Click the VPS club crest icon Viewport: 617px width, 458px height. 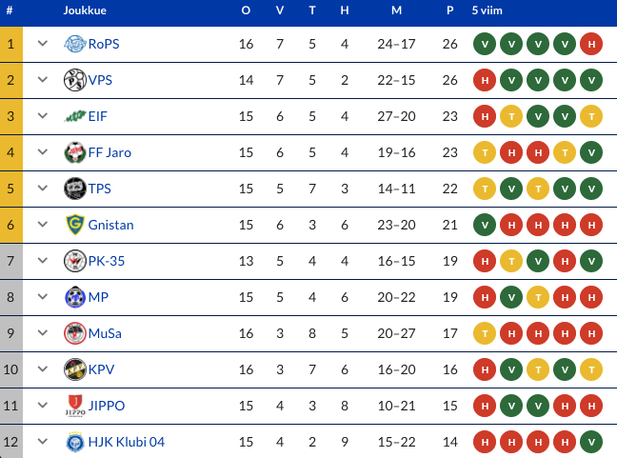click(75, 80)
